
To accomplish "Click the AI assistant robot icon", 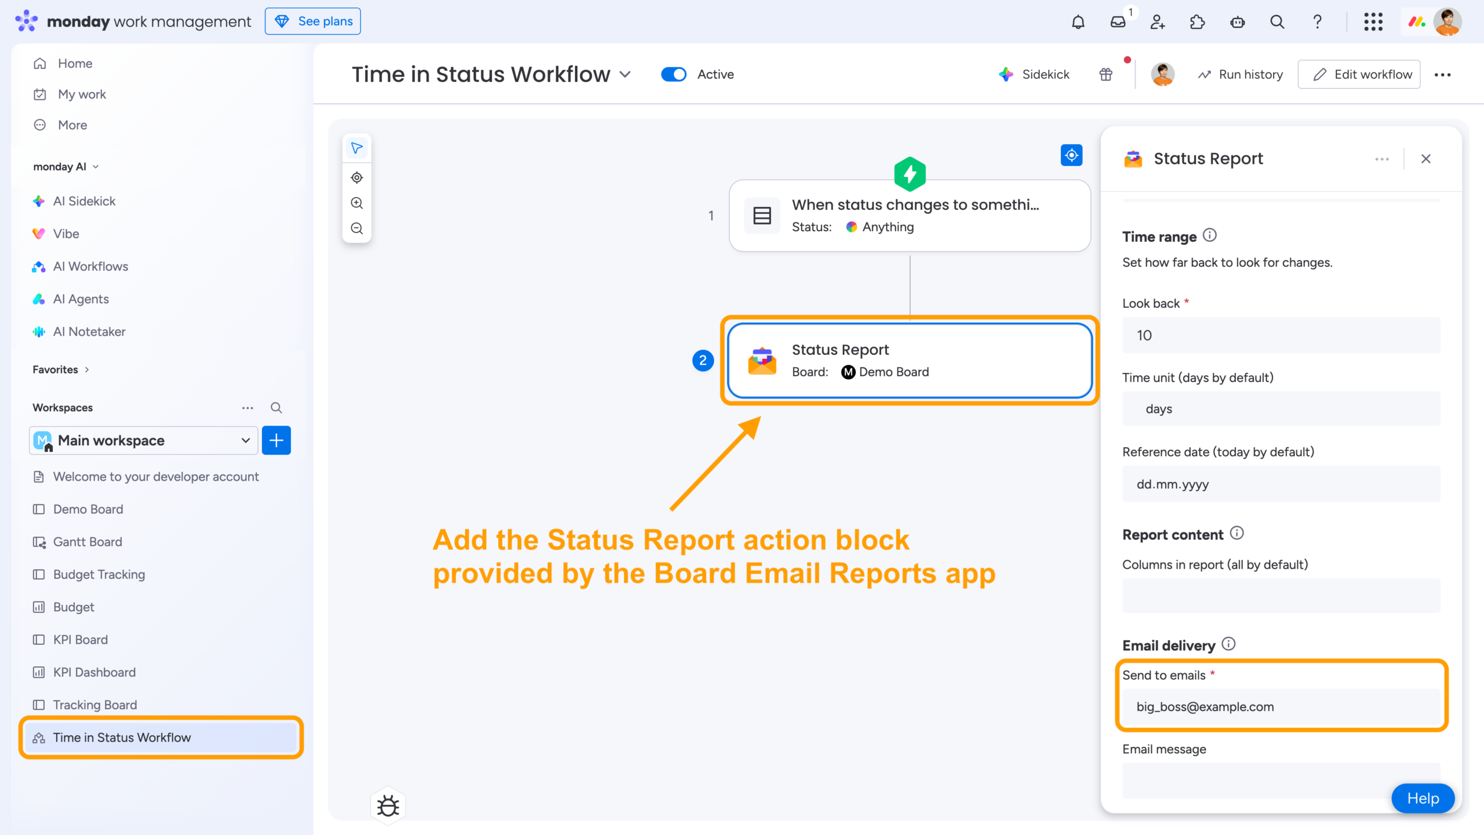I will point(1237,21).
